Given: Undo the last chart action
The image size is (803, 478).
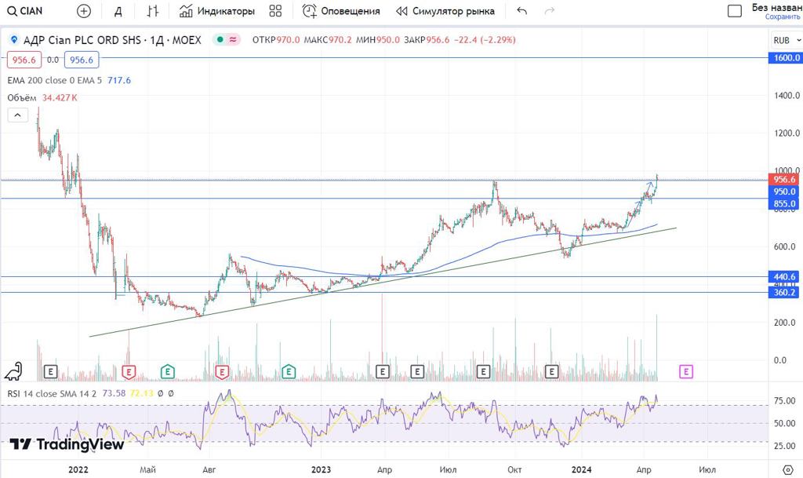Looking at the screenshot, I should pyautogui.click(x=522, y=11).
